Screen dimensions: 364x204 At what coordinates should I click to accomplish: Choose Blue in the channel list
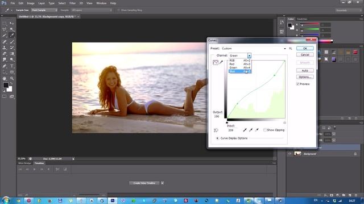click(x=239, y=71)
